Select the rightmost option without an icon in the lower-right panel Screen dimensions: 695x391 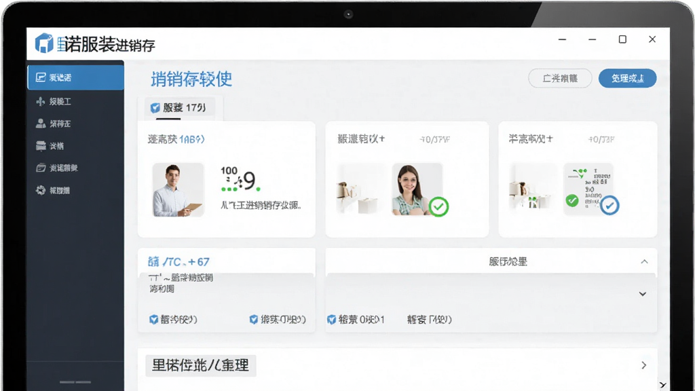tap(429, 320)
